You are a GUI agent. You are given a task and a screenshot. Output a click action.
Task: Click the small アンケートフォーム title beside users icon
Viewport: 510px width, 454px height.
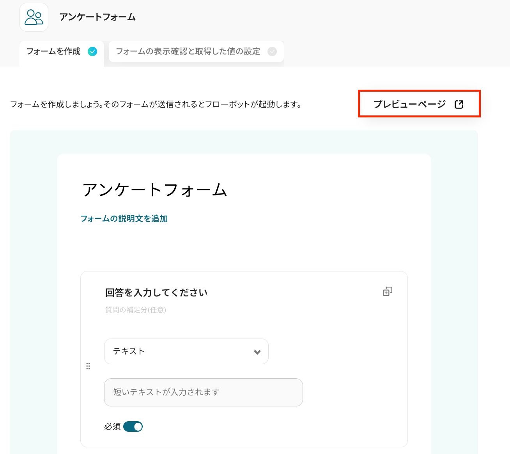[x=97, y=17]
